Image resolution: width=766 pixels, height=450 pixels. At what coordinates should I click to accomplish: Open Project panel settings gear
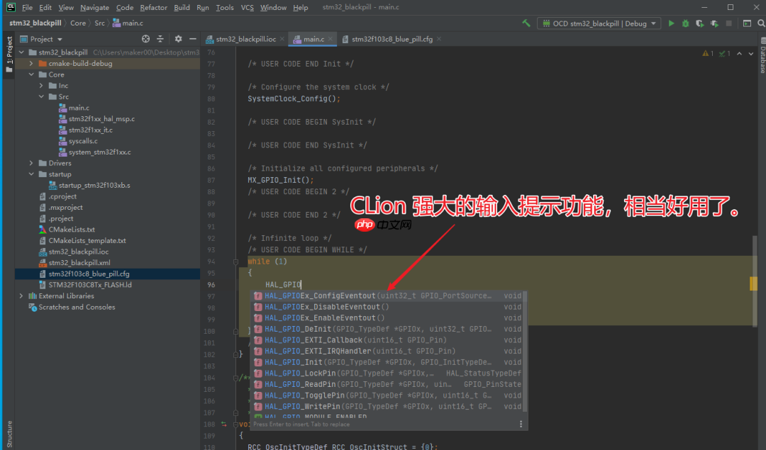click(178, 40)
